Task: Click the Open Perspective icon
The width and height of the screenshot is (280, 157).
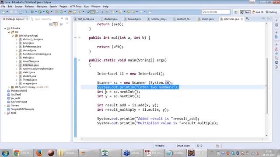Action: 236,12
